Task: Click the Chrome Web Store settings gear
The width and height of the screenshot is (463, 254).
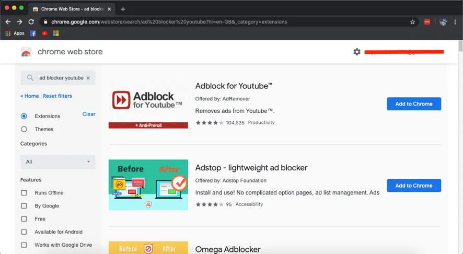Action: 357,52
